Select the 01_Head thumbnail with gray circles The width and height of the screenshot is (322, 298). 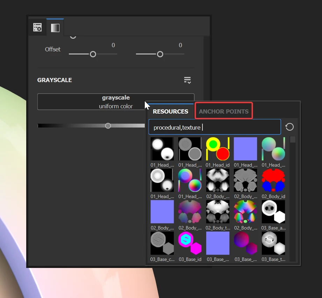190,149
